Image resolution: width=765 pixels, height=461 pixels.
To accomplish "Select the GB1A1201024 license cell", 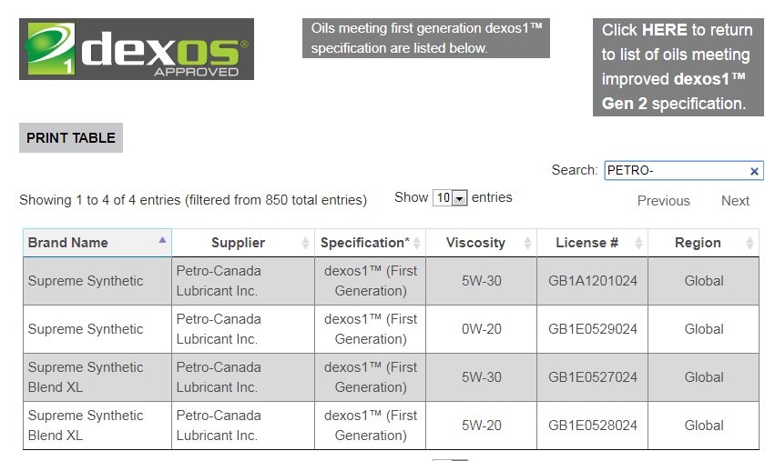I will point(592,281).
